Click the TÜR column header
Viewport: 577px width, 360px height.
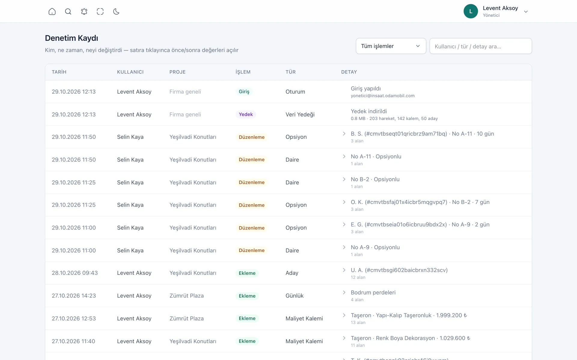(291, 72)
